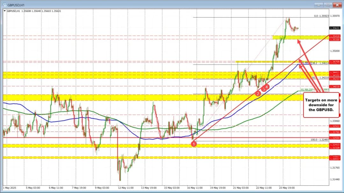Screen dimensions: 344x193
Task: Click the 1.34411 yellow zone price label
Action: 335,73
